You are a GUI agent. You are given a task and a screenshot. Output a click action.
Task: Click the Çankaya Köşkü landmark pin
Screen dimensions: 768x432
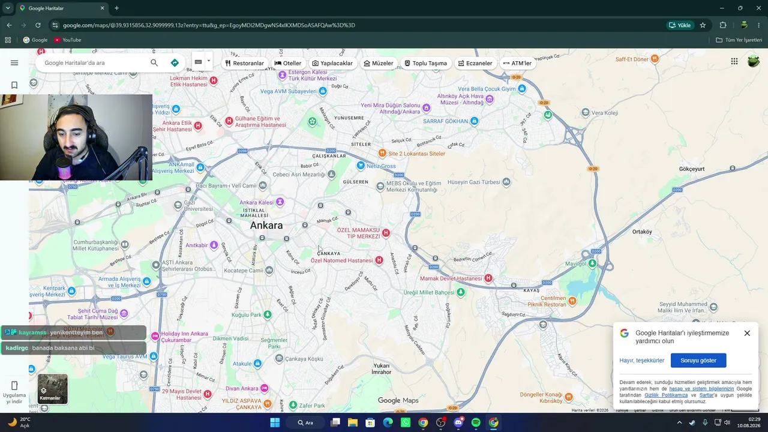(279, 359)
